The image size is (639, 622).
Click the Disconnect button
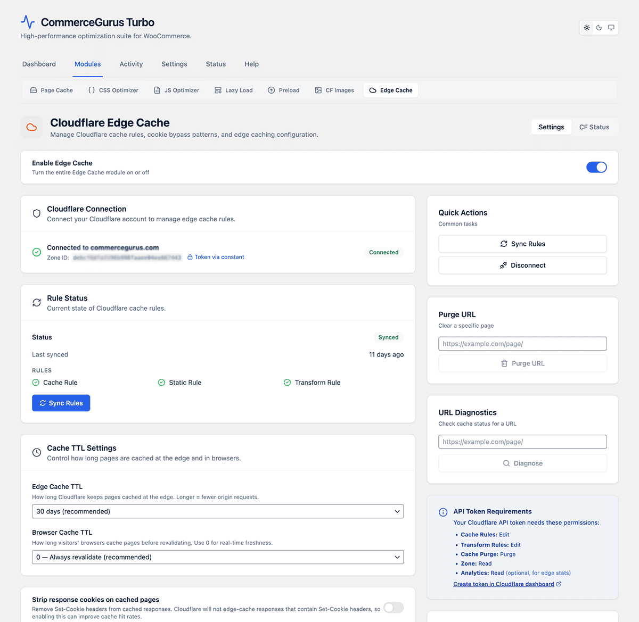[x=522, y=265]
